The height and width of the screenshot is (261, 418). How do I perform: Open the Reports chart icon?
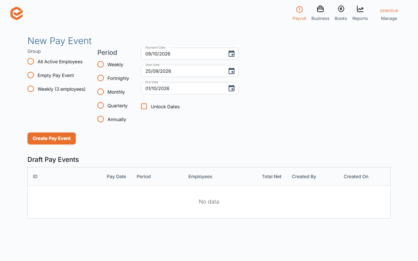[360, 9]
